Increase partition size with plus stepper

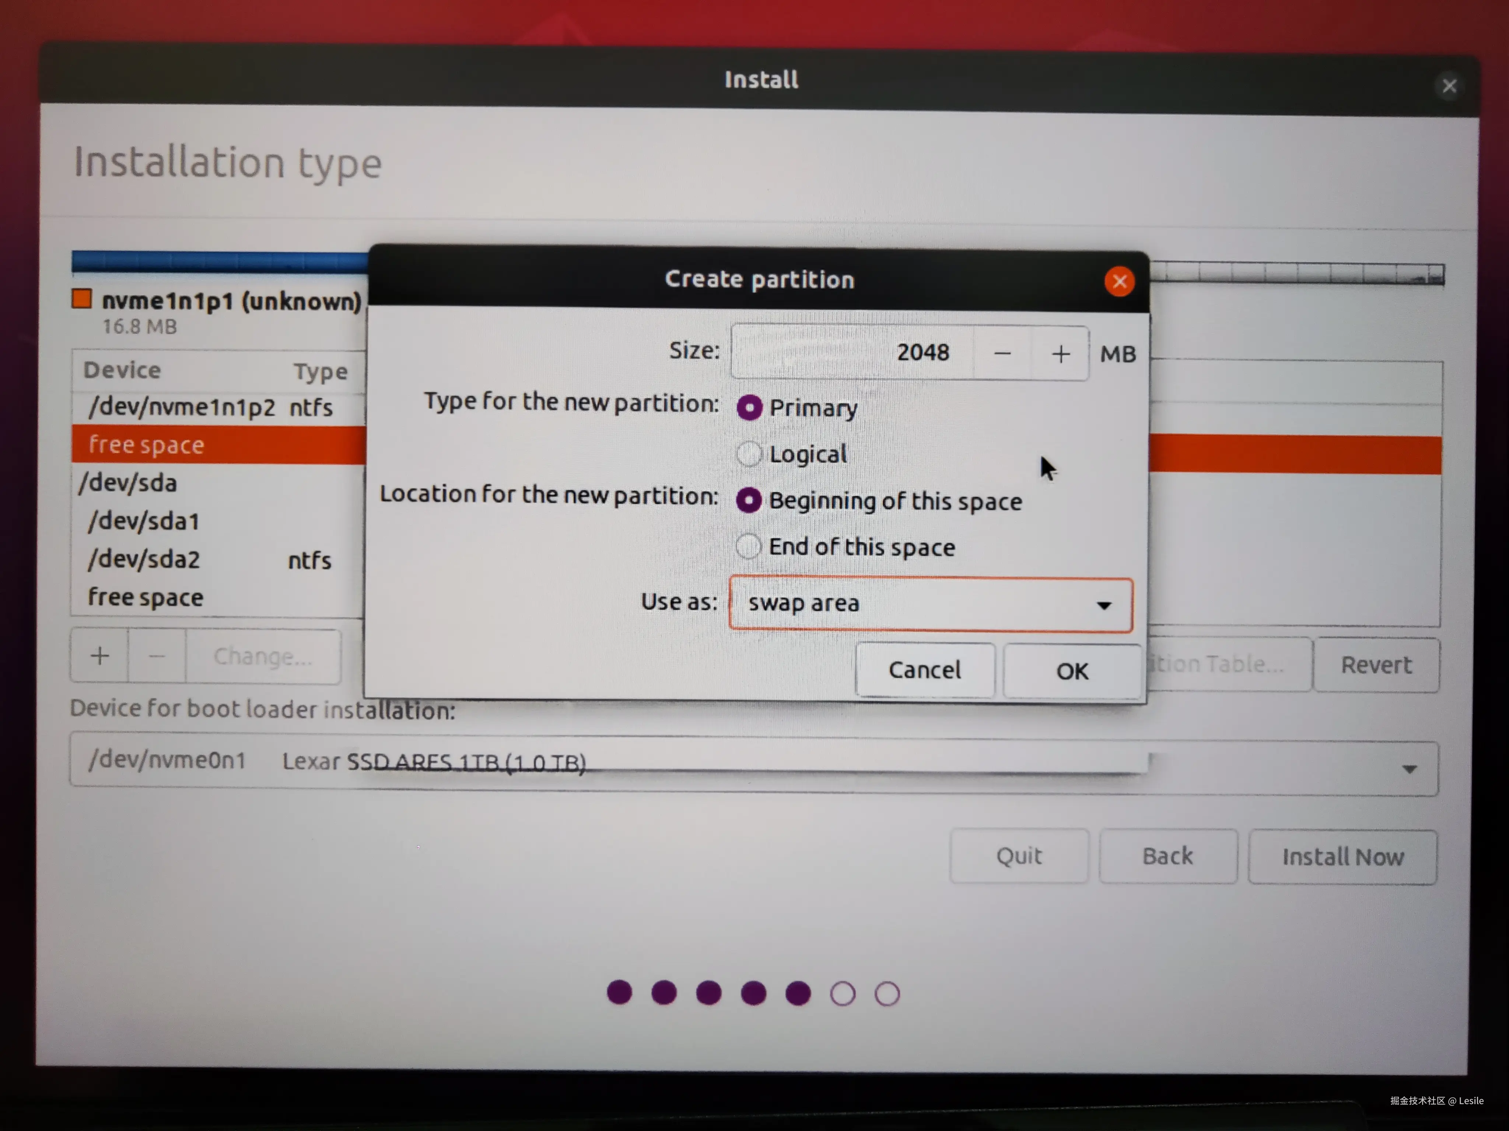click(1060, 354)
